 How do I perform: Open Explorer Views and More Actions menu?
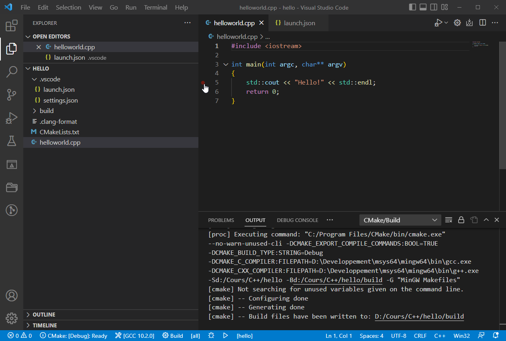tap(188, 23)
